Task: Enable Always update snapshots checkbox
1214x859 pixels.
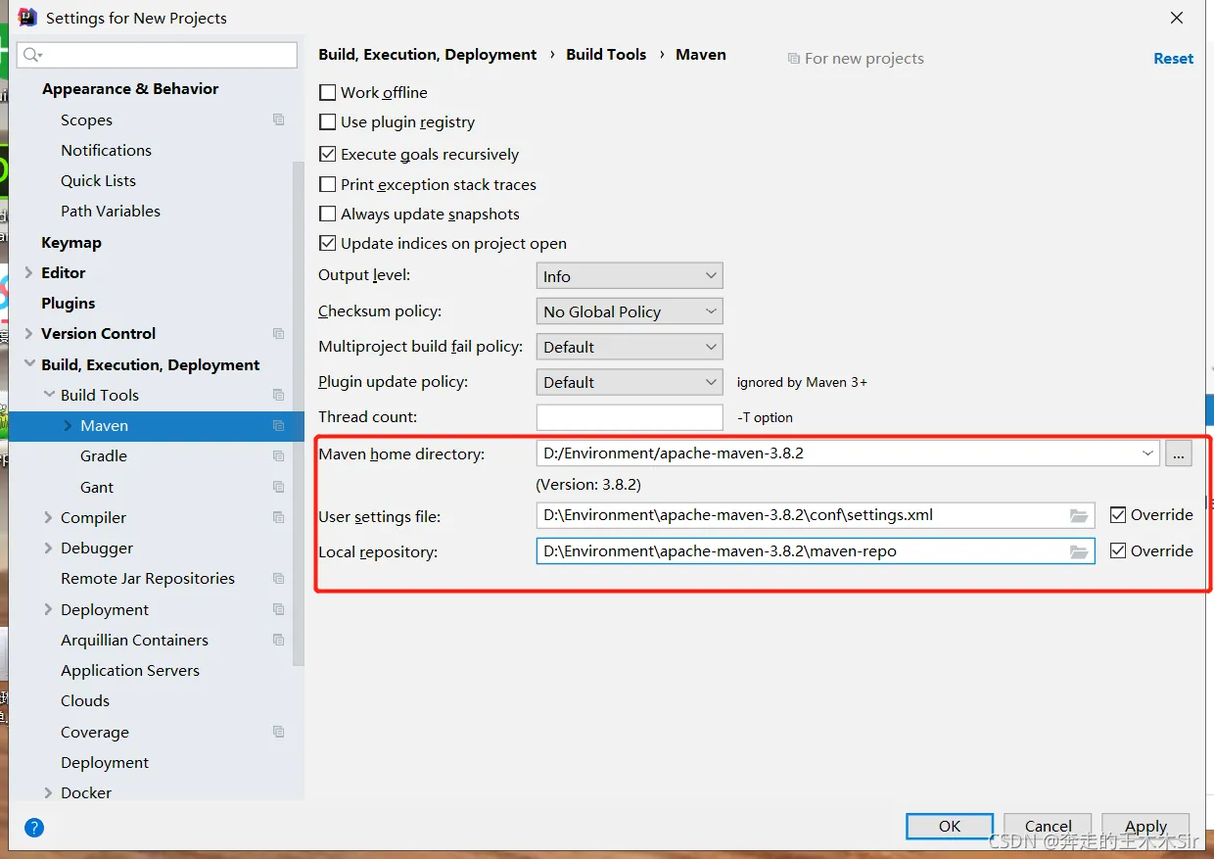Action: [328, 214]
